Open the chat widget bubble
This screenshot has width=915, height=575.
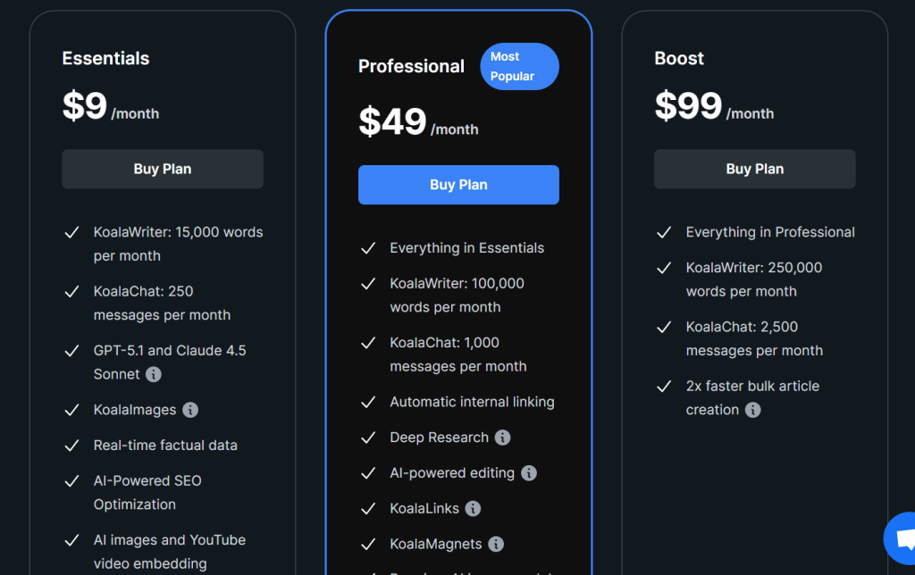point(901,537)
